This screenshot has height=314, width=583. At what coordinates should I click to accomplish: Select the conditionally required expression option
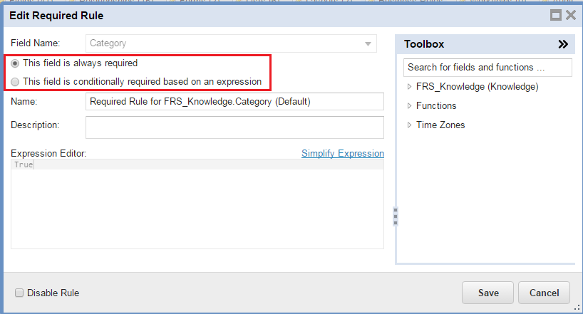pos(16,82)
